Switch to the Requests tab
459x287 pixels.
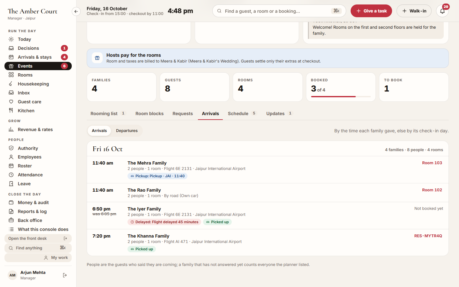point(183,114)
